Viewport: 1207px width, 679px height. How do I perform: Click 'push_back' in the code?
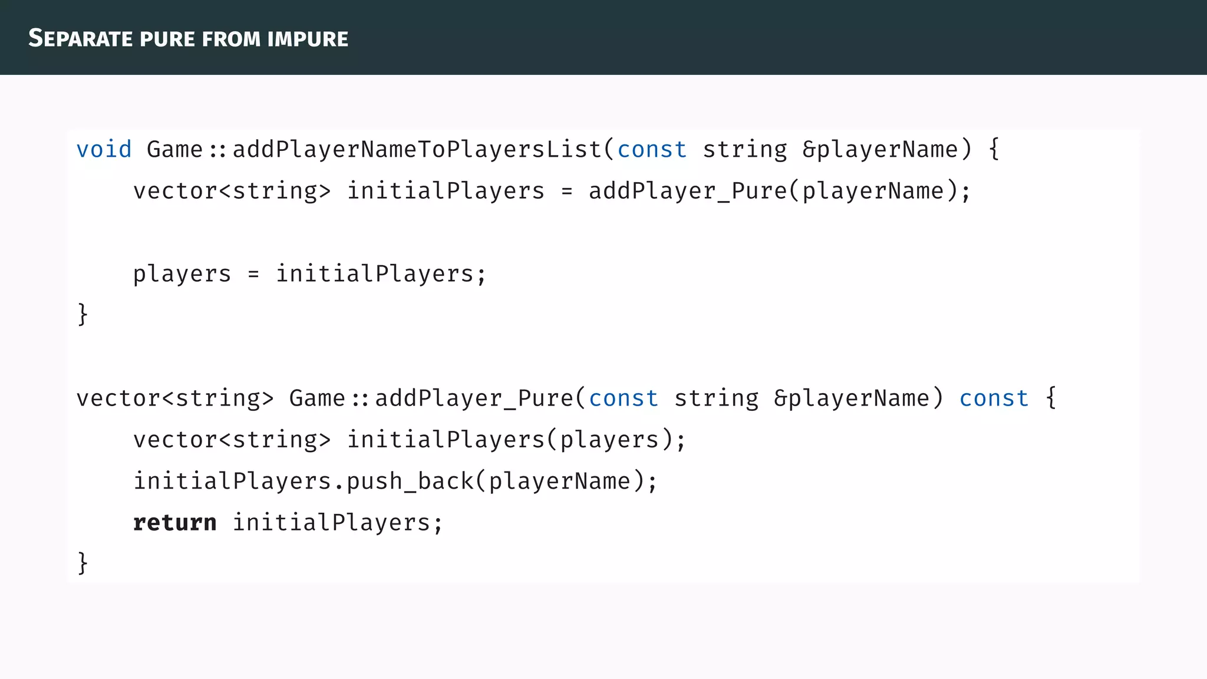[x=410, y=482]
